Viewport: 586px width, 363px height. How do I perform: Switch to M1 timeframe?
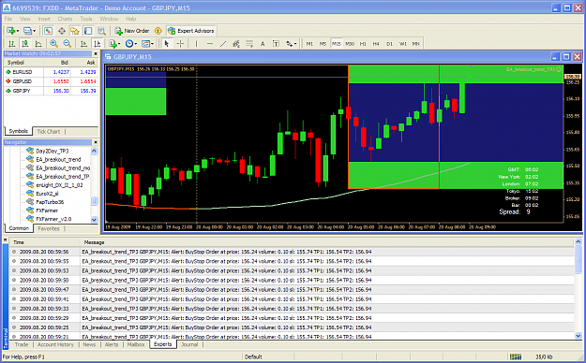click(309, 44)
